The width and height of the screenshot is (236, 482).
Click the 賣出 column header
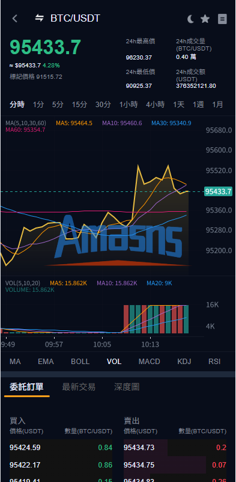point(132,421)
